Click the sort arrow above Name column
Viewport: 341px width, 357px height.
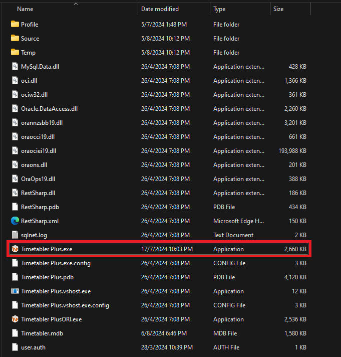(76, 4)
